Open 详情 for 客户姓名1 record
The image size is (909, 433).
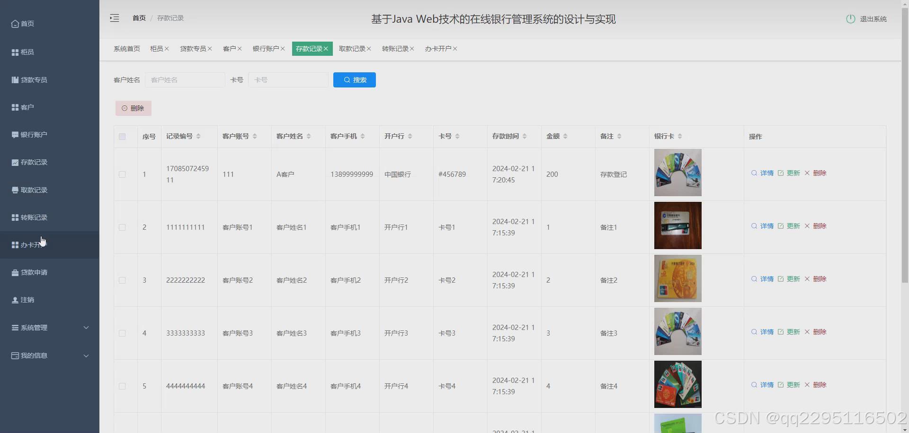pyautogui.click(x=764, y=226)
